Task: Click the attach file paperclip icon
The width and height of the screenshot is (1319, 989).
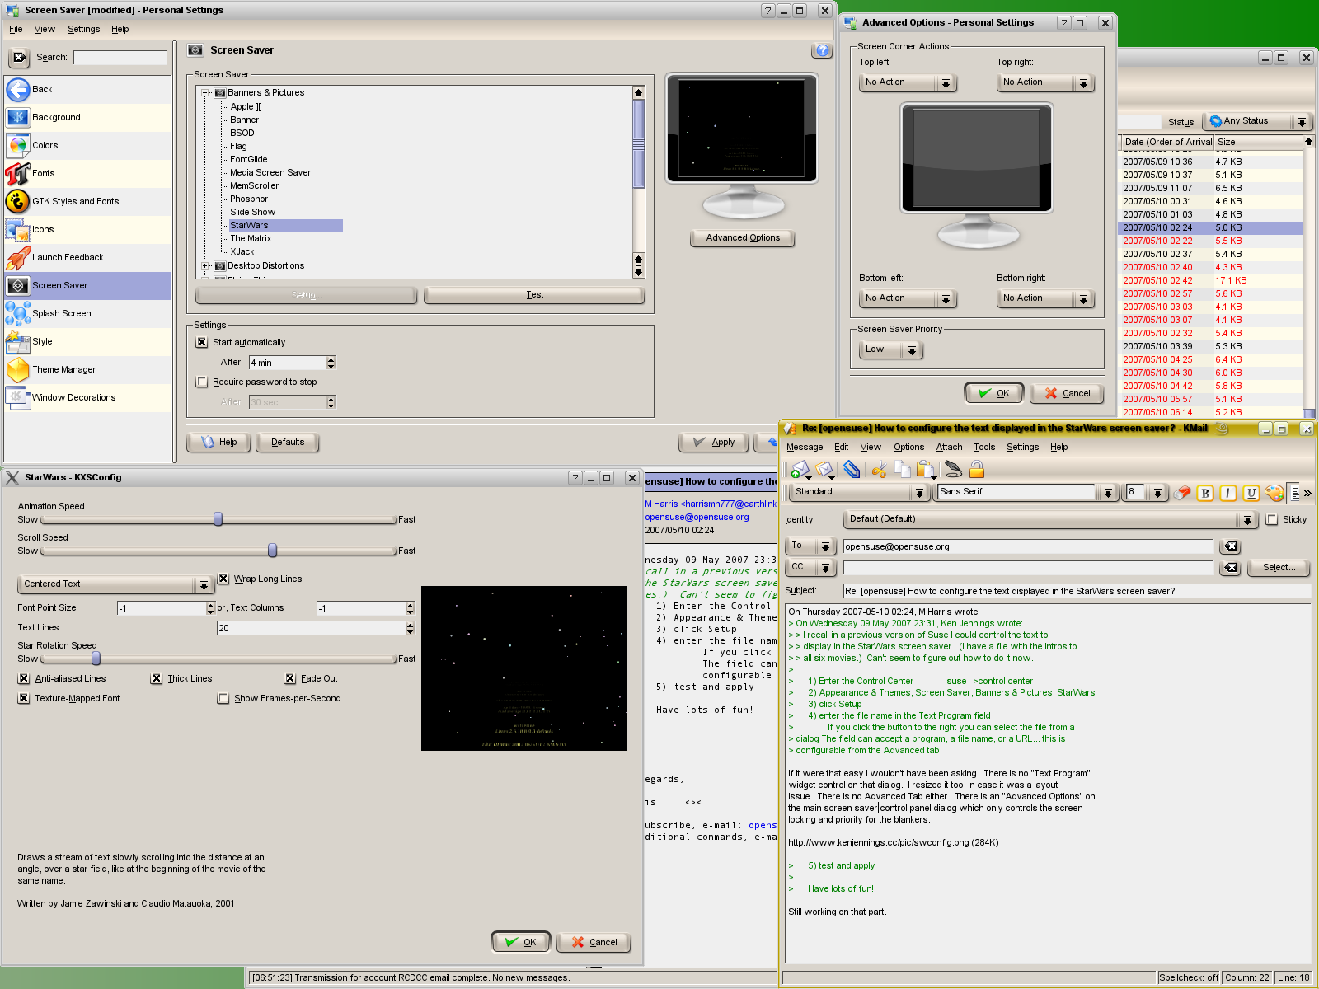Action: click(x=852, y=470)
